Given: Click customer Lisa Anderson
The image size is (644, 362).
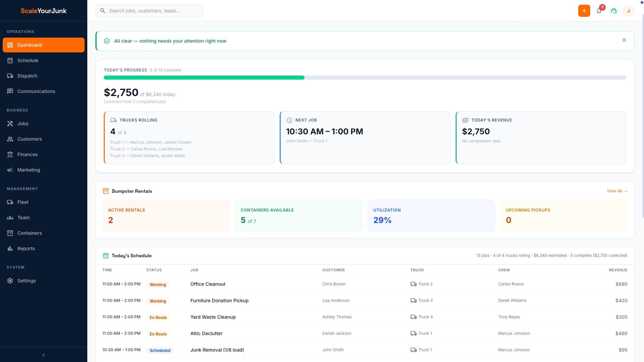Looking at the screenshot, I should pyautogui.click(x=336, y=301).
